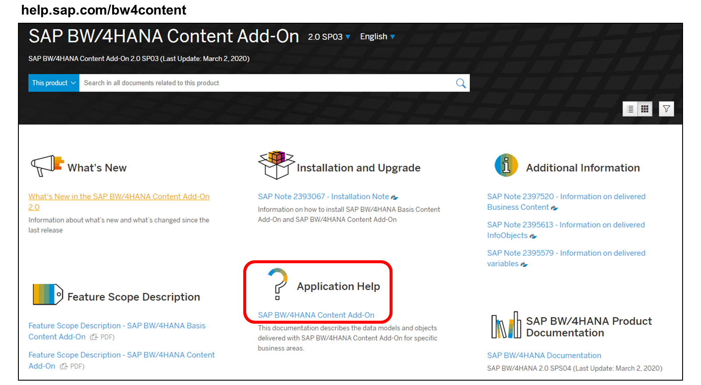The image size is (701, 385).
Task: Click the Product Documentation books icon
Action: pyautogui.click(x=506, y=325)
